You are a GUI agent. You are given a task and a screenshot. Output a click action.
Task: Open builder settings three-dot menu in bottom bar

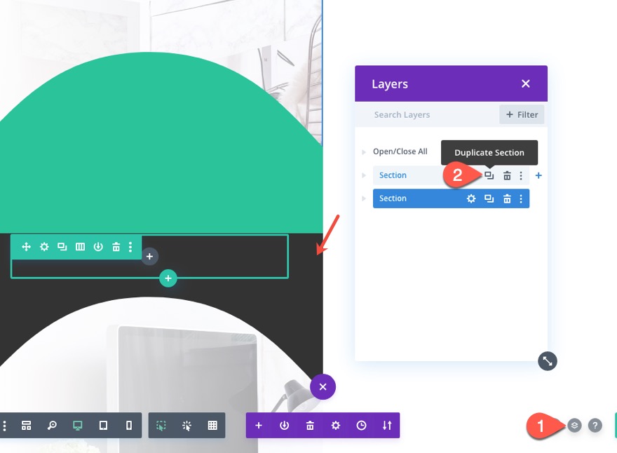click(x=5, y=426)
